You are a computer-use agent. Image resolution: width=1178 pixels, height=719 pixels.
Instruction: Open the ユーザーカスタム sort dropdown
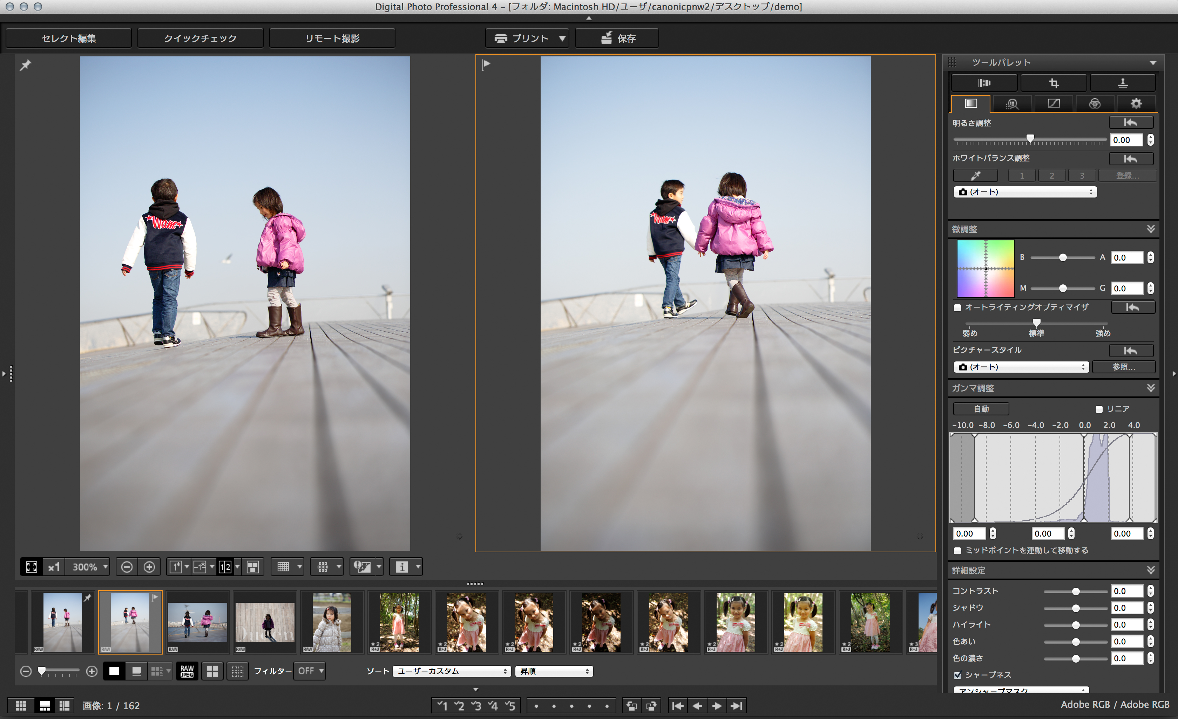pos(451,671)
